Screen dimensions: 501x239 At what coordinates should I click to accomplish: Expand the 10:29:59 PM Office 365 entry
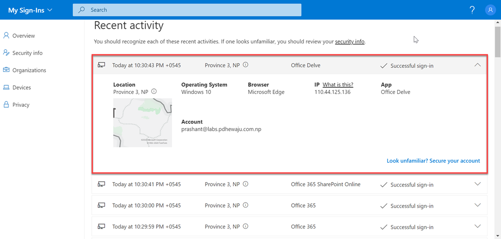point(478,226)
